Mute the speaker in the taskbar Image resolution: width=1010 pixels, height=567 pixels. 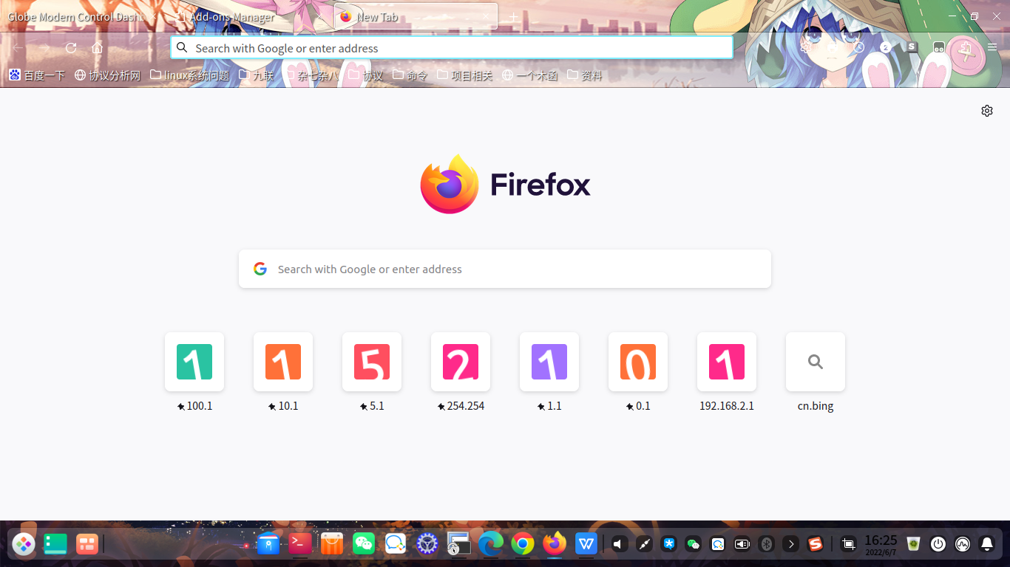[x=618, y=544]
